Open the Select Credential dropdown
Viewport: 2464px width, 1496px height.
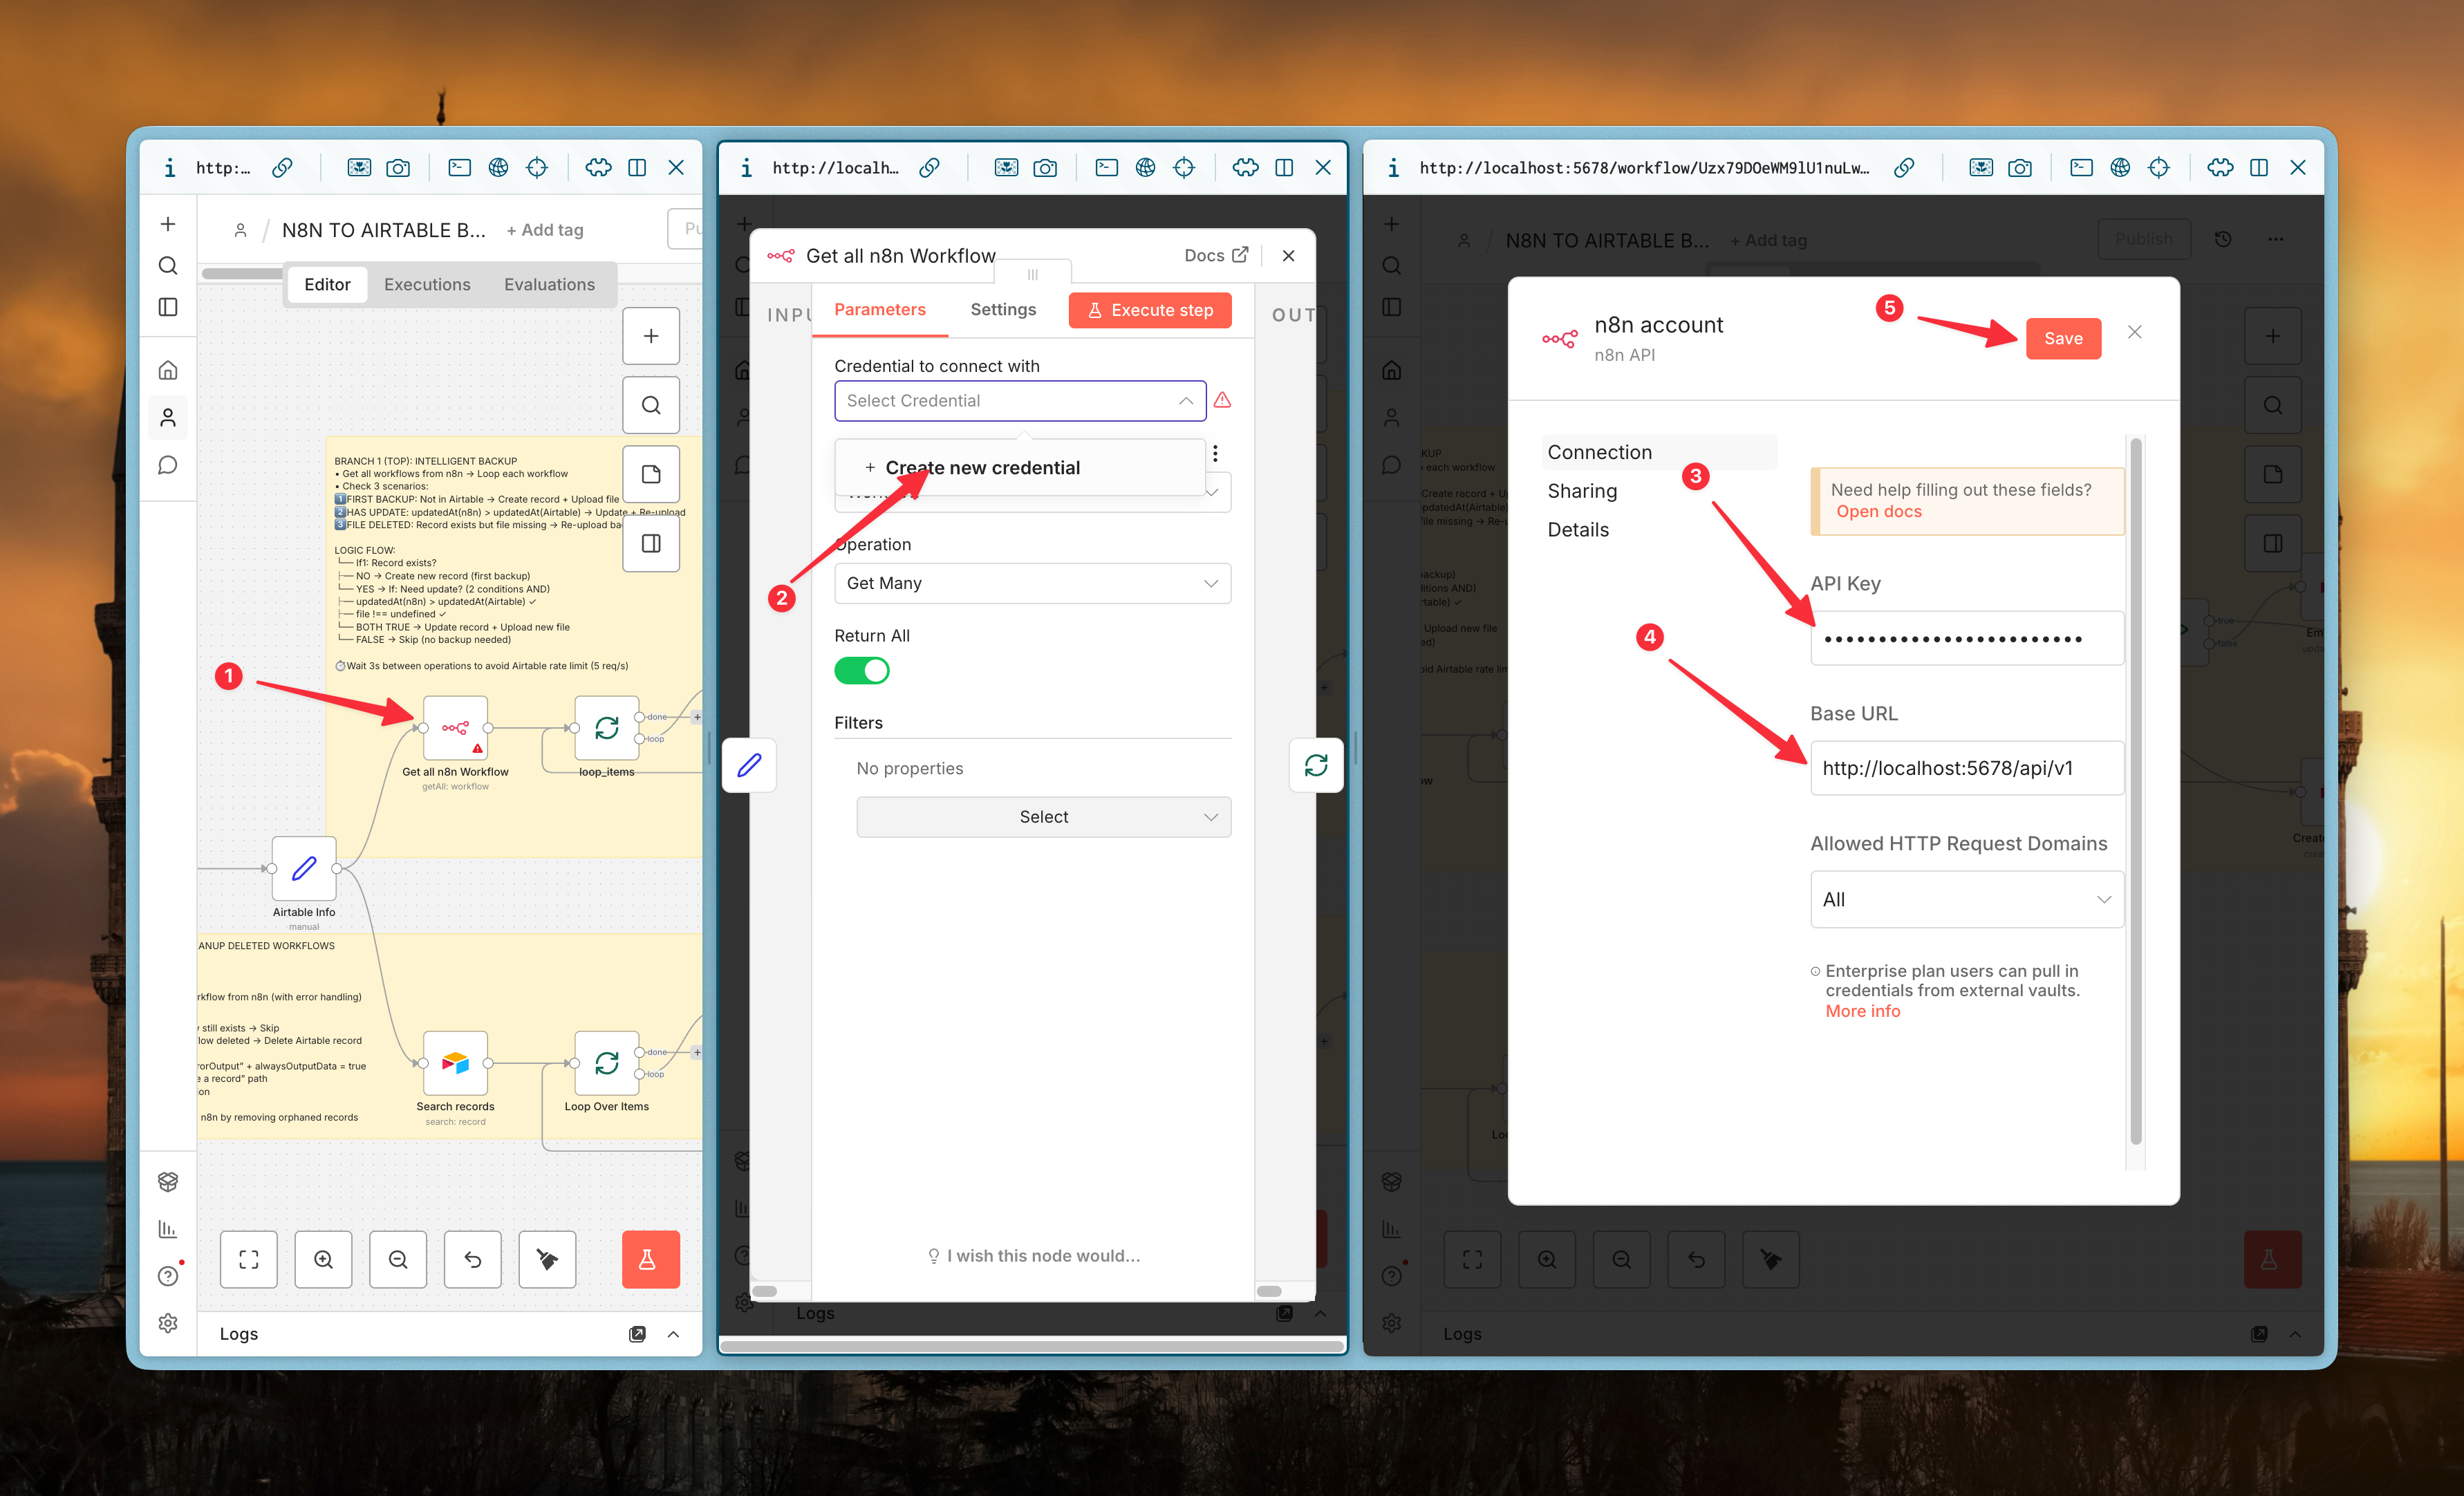click(x=1019, y=401)
